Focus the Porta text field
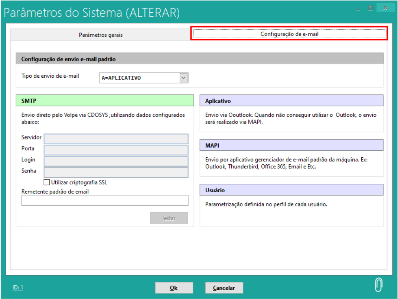The width and height of the screenshot is (398, 299). [116, 150]
